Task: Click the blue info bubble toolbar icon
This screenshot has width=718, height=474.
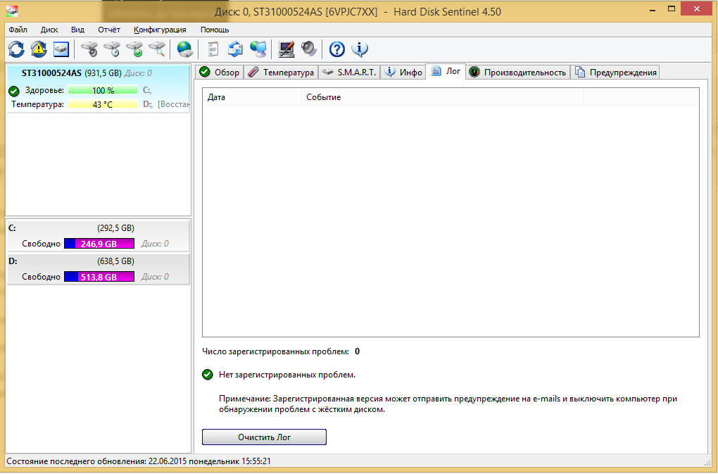Action: click(360, 49)
